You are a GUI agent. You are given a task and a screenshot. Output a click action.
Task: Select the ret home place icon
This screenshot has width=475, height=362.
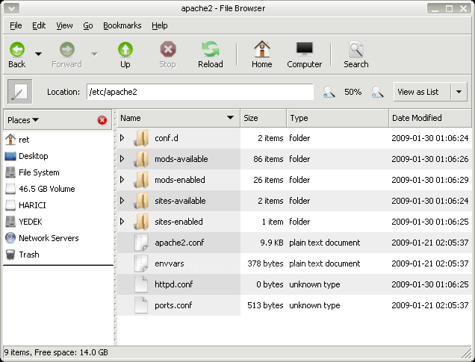10,140
